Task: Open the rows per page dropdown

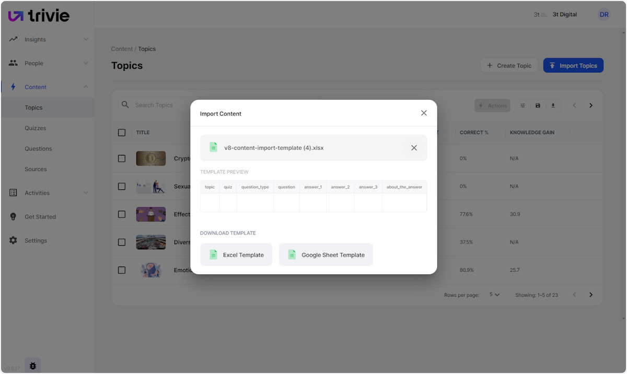Action: click(x=493, y=295)
